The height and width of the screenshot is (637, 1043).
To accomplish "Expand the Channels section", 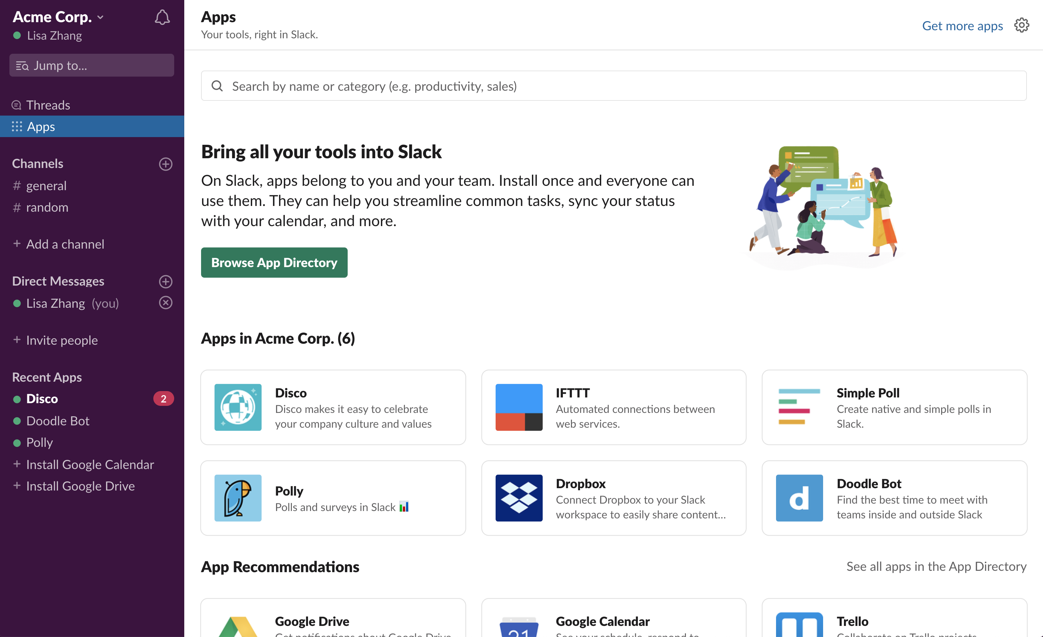I will [x=37, y=163].
